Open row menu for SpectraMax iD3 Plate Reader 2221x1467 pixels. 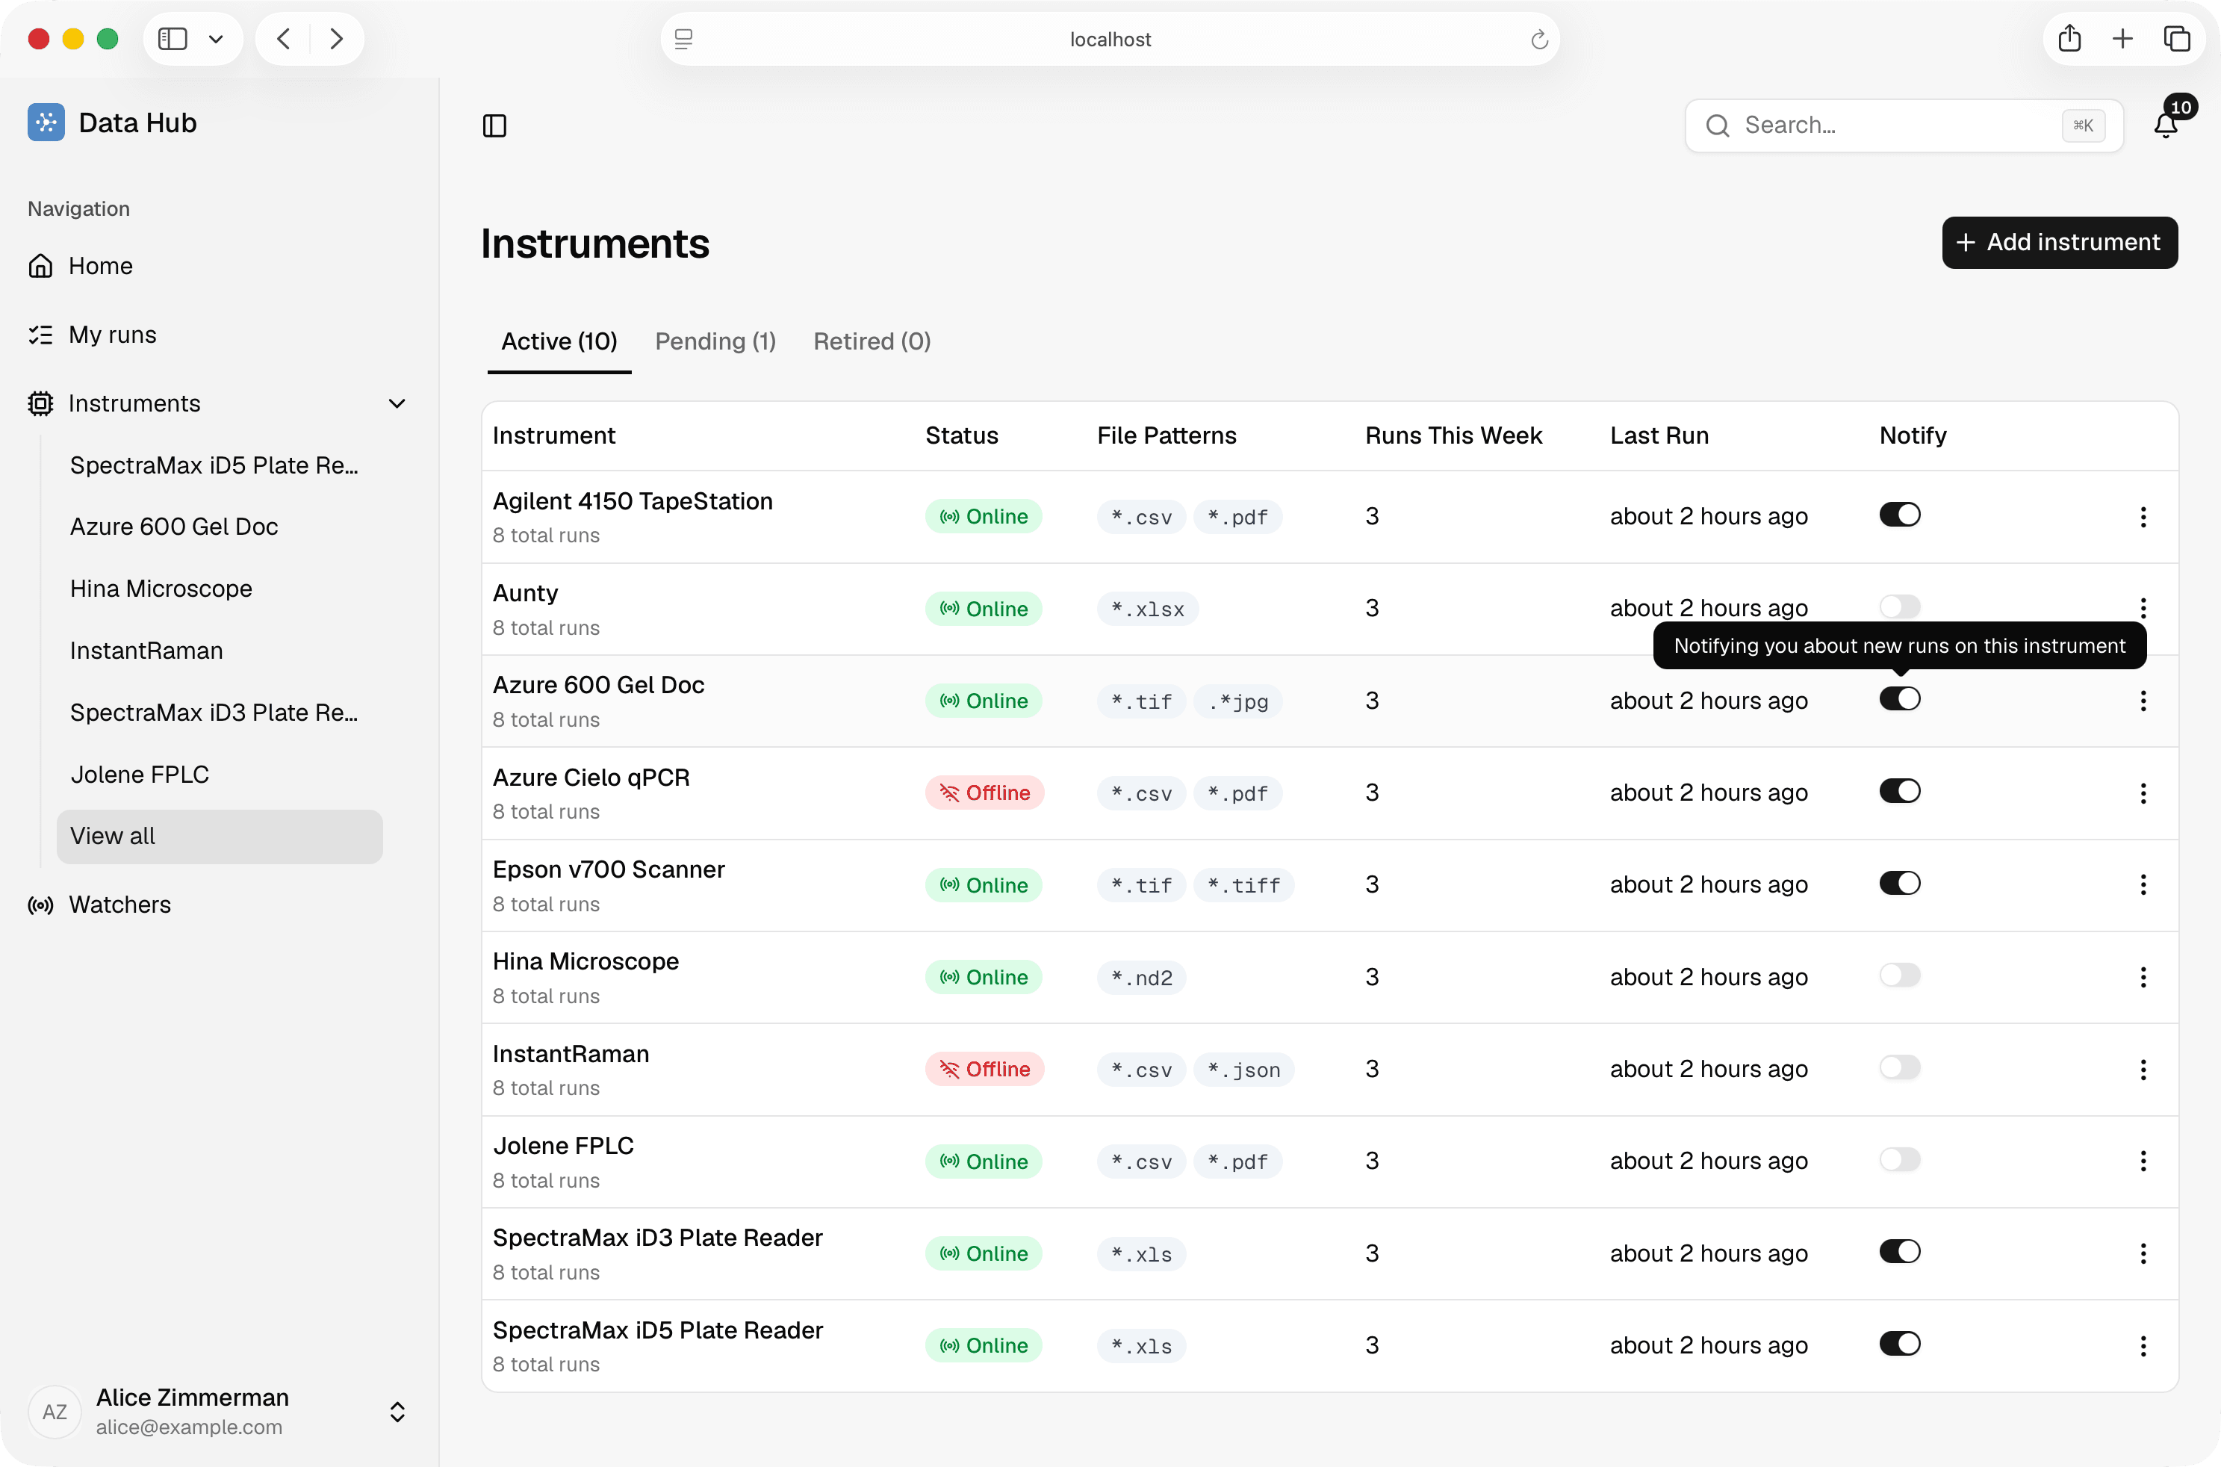[x=2143, y=1253]
